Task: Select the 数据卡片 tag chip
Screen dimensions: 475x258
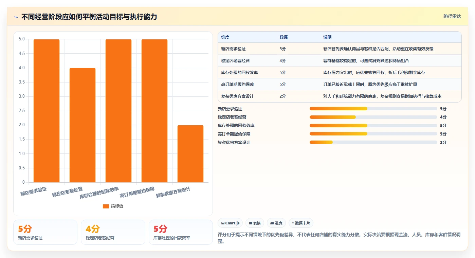Action: (x=301, y=223)
